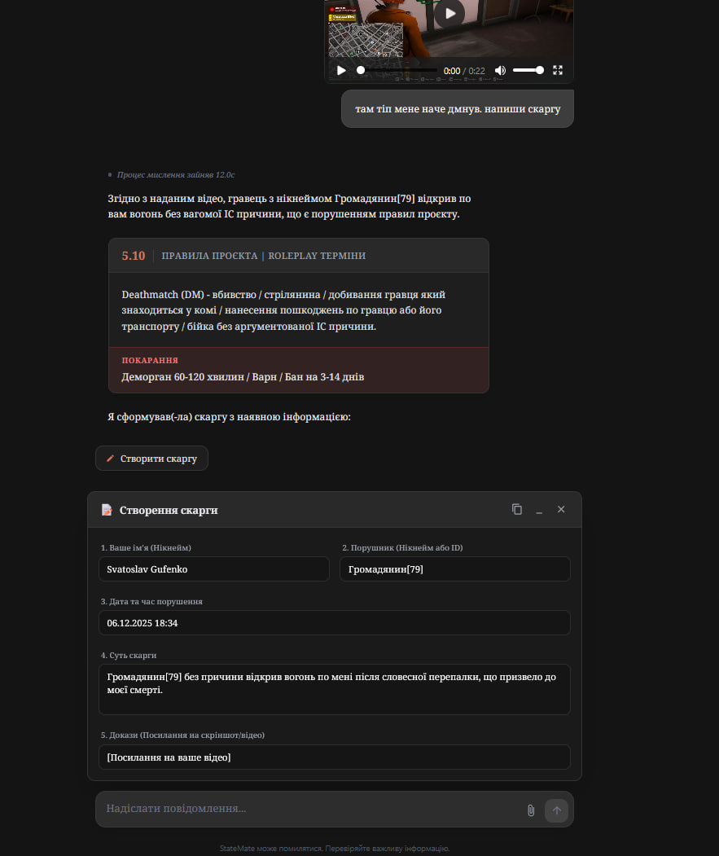Click the 'Створити скаргу' button
This screenshot has height=856, width=719.
pos(151,459)
